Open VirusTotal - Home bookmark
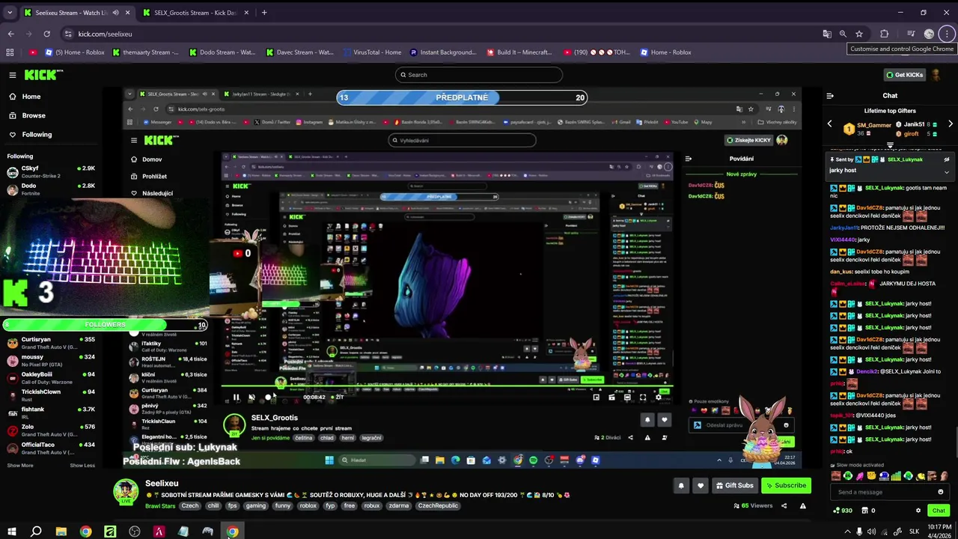Image resolution: width=958 pixels, height=539 pixels. 372,52
